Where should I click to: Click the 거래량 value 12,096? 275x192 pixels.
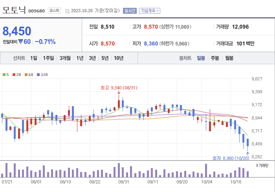coord(240,27)
